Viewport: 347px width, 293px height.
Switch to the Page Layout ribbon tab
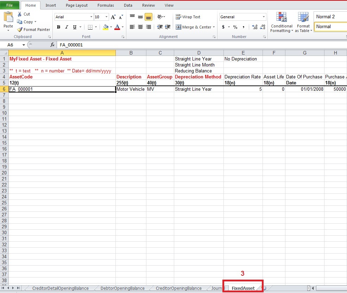(x=76, y=5)
